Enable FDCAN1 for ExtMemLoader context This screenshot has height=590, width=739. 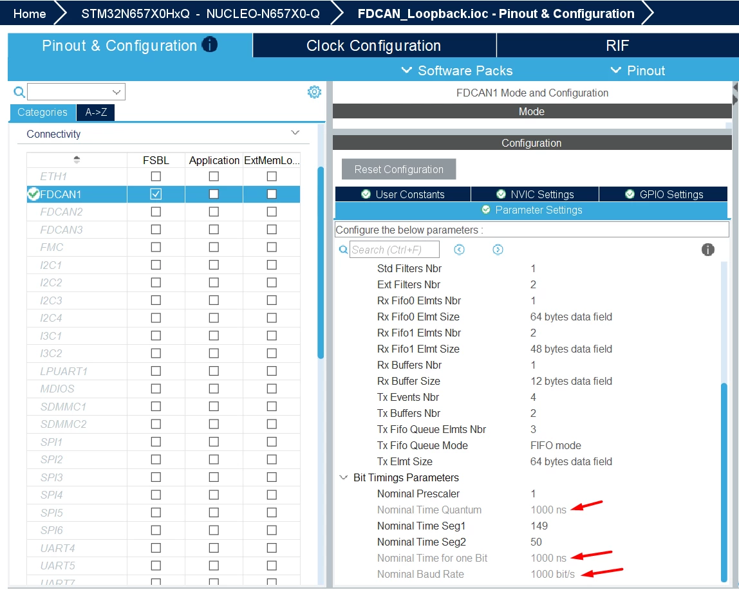pyautogui.click(x=272, y=194)
